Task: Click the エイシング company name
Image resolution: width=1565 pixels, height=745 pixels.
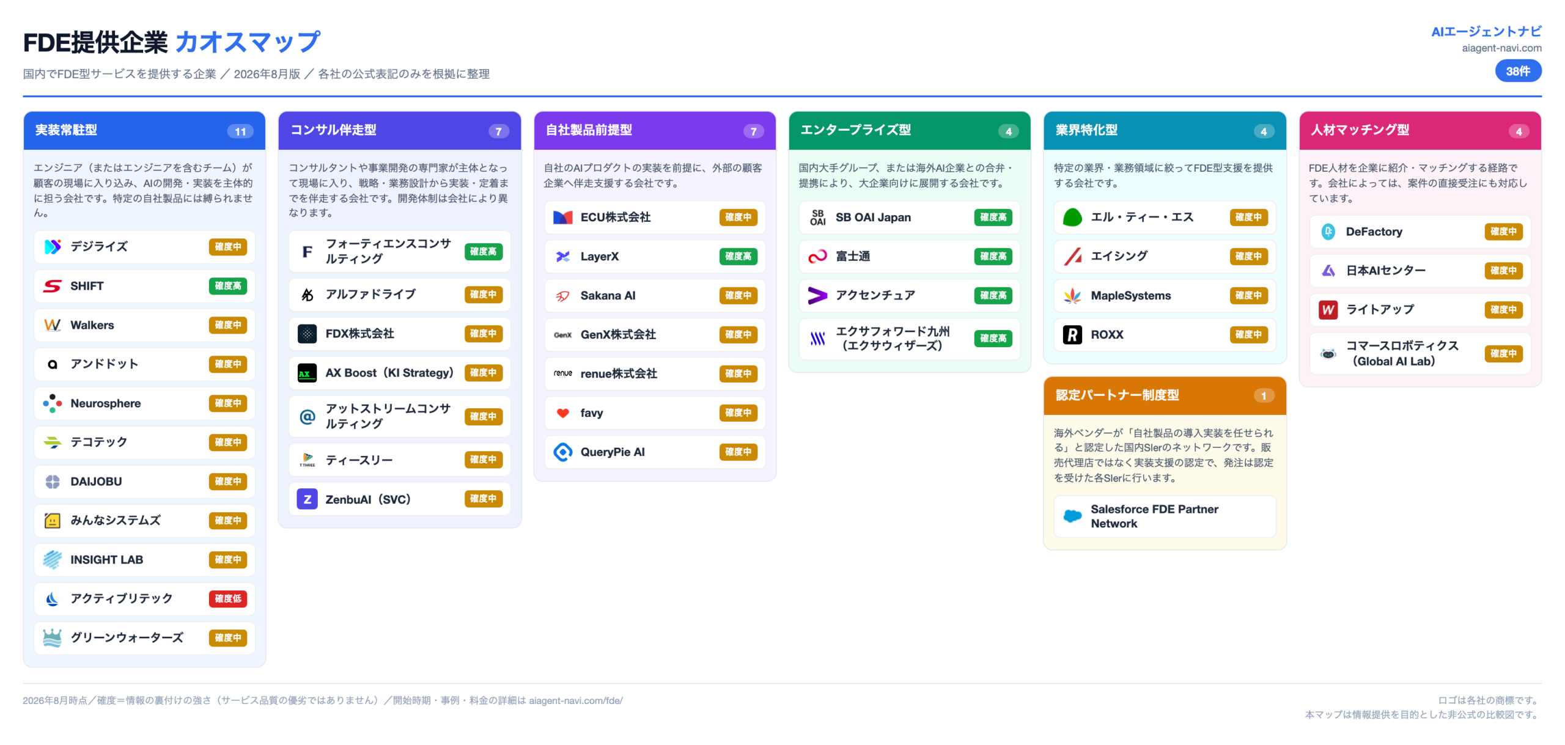Action: (x=1119, y=257)
